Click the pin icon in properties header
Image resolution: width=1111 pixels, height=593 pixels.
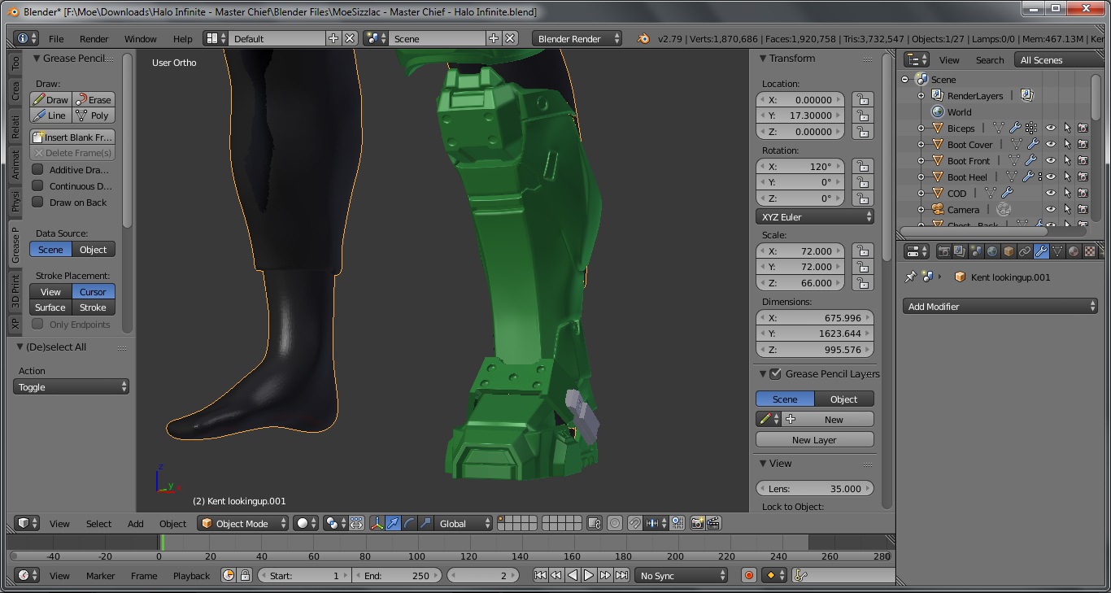911,277
